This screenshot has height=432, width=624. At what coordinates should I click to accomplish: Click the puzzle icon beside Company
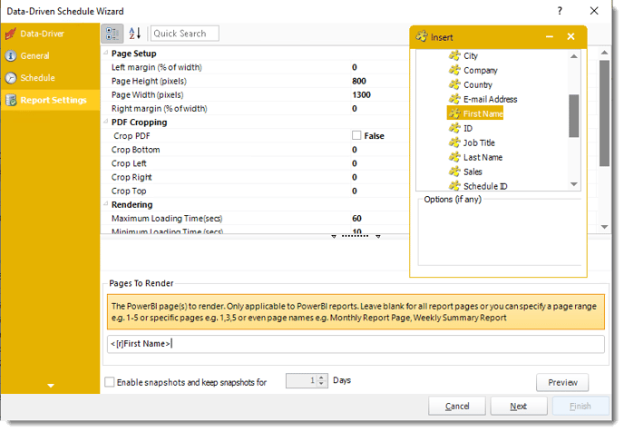[x=454, y=71]
